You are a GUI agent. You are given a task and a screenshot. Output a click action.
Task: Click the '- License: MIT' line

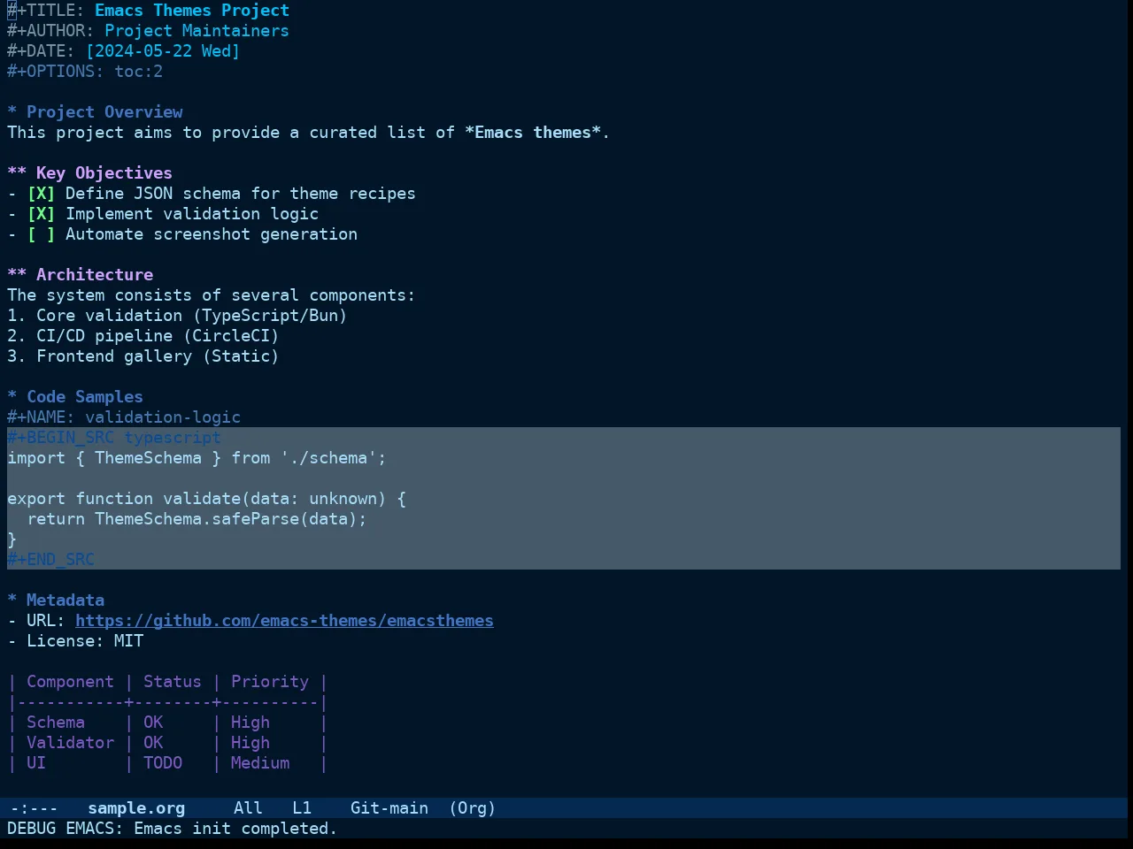click(75, 641)
